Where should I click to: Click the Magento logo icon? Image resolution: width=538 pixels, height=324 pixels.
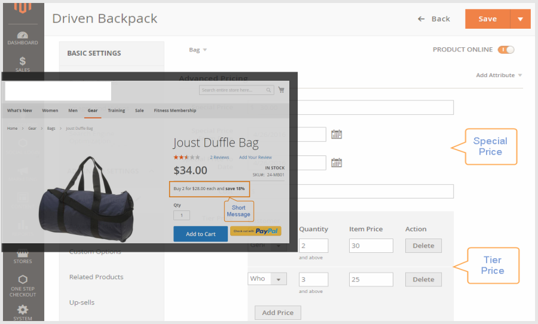[23, 8]
